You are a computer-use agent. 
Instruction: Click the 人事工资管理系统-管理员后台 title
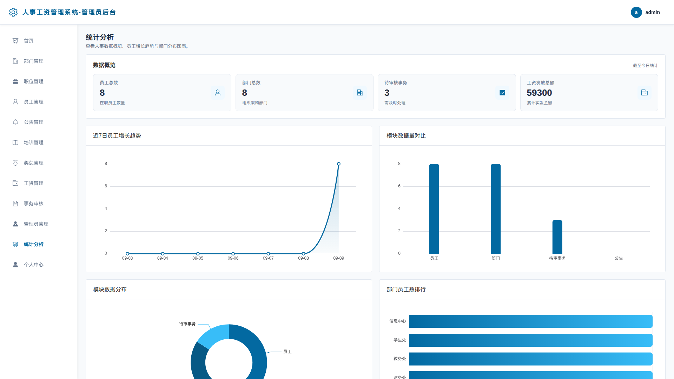[x=69, y=12]
